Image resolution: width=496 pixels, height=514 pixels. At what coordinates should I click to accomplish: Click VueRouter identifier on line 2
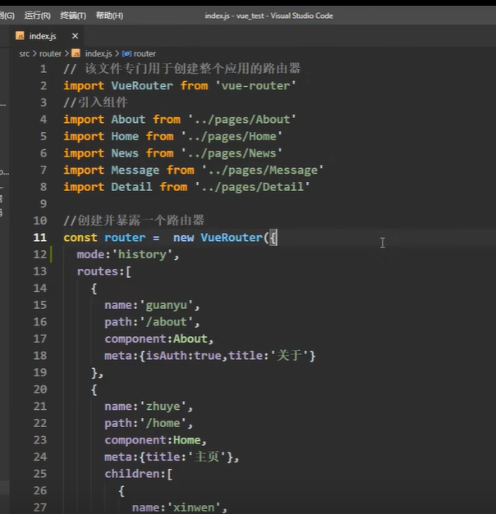142,85
